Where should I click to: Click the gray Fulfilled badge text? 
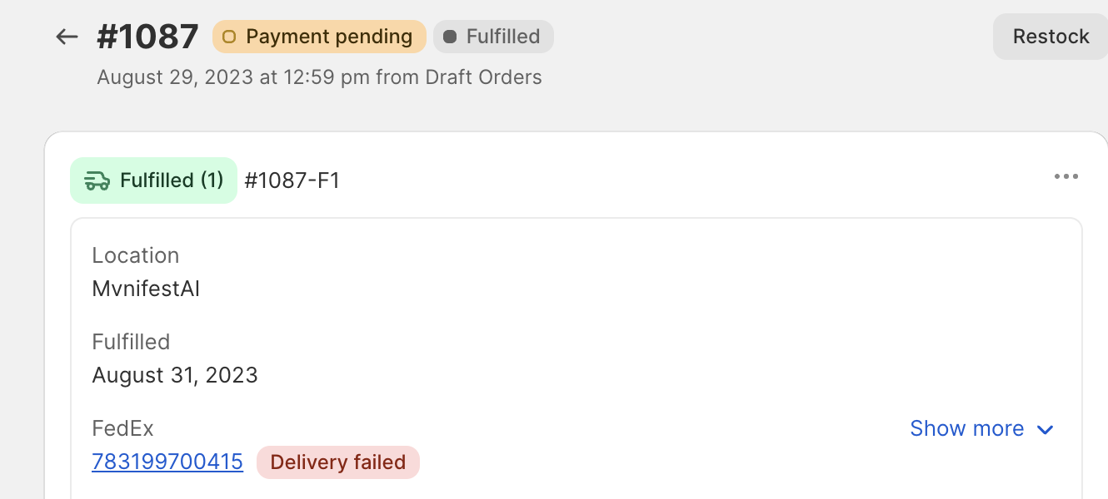coord(503,37)
